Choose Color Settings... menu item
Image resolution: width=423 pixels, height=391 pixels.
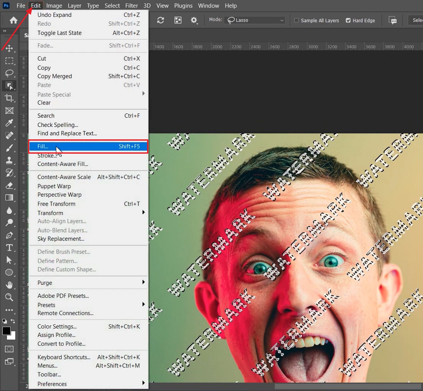89,326
